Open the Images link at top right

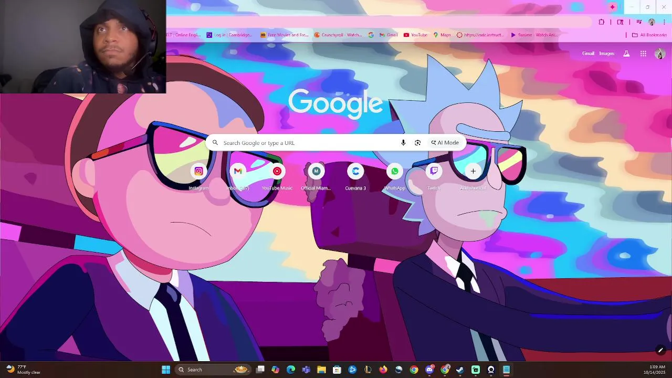tap(607, 54)
